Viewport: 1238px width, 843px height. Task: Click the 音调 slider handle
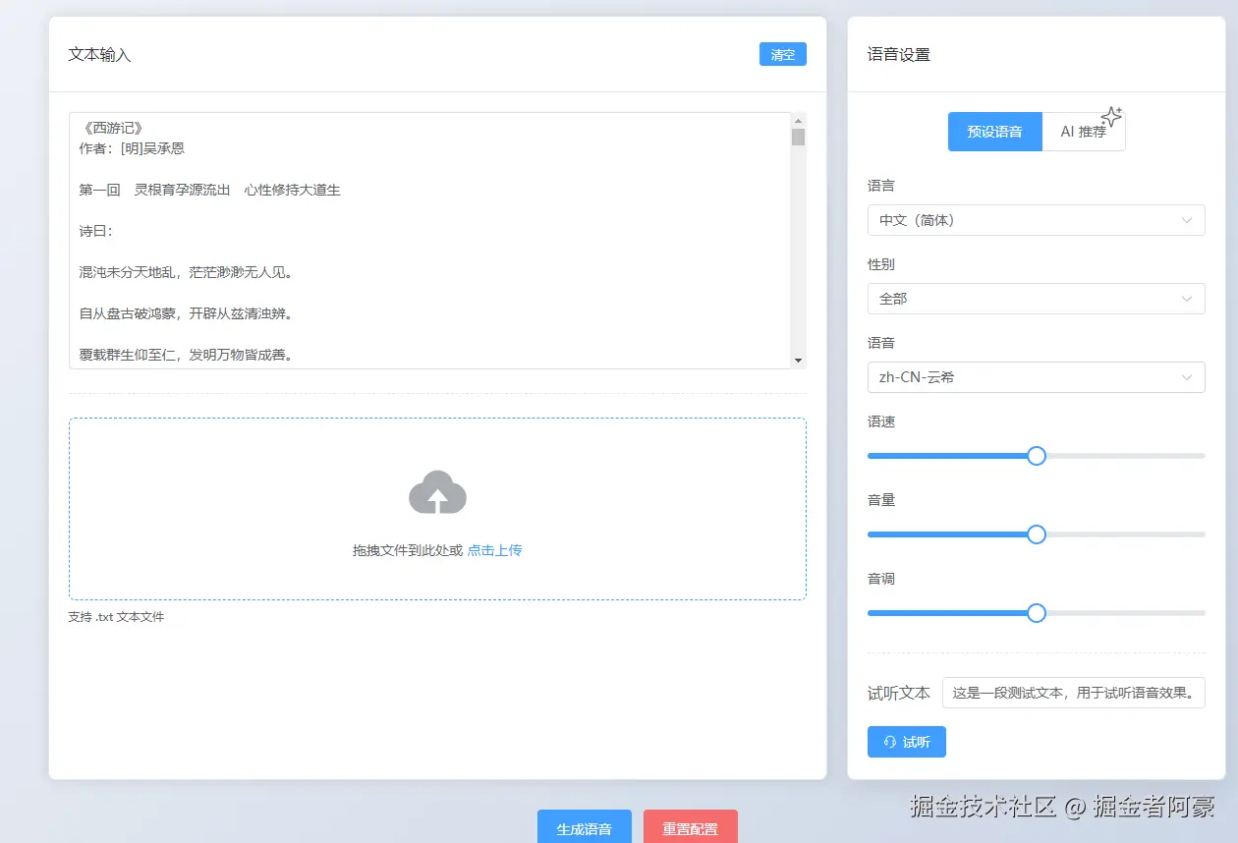pyautogui.click(x=1037, y=613)
